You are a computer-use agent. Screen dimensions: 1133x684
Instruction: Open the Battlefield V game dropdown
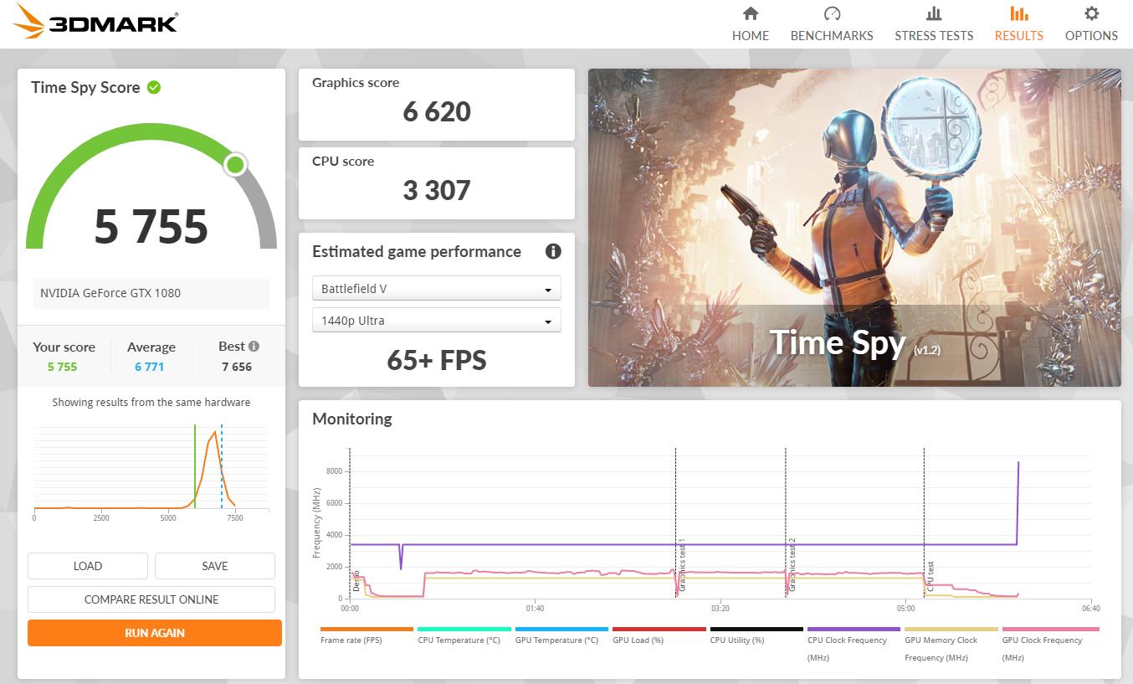(437, 289)
